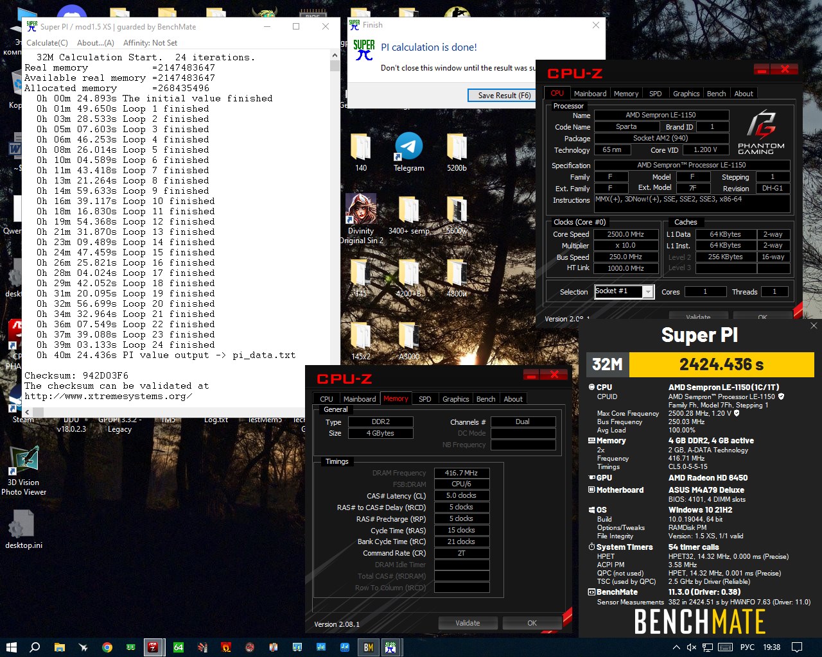This screenshot has height=657, width=822.
Task: Click the 2424.436 s result banner
Action: [721, 364]
